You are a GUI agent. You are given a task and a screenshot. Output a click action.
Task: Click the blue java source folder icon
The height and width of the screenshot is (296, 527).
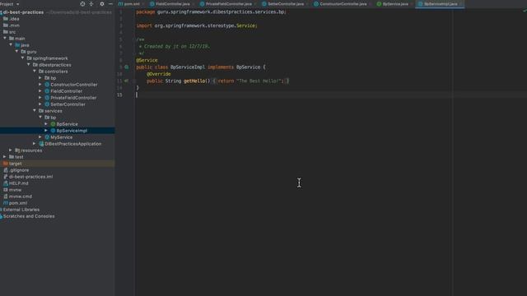tap(17, 45)
